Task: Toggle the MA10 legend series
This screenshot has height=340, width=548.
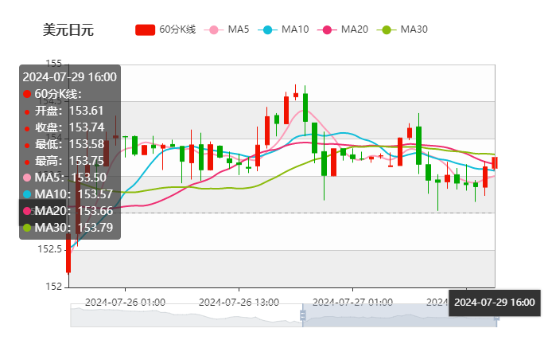Action: click(x=283, y=29)
